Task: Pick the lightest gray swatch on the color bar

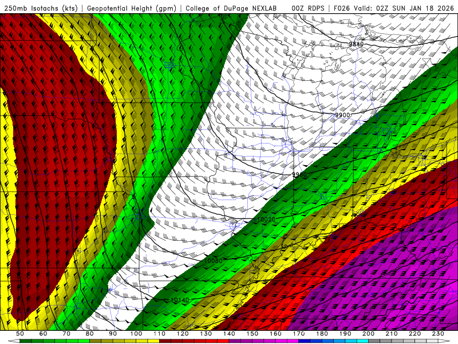Action: click(432, 341)
